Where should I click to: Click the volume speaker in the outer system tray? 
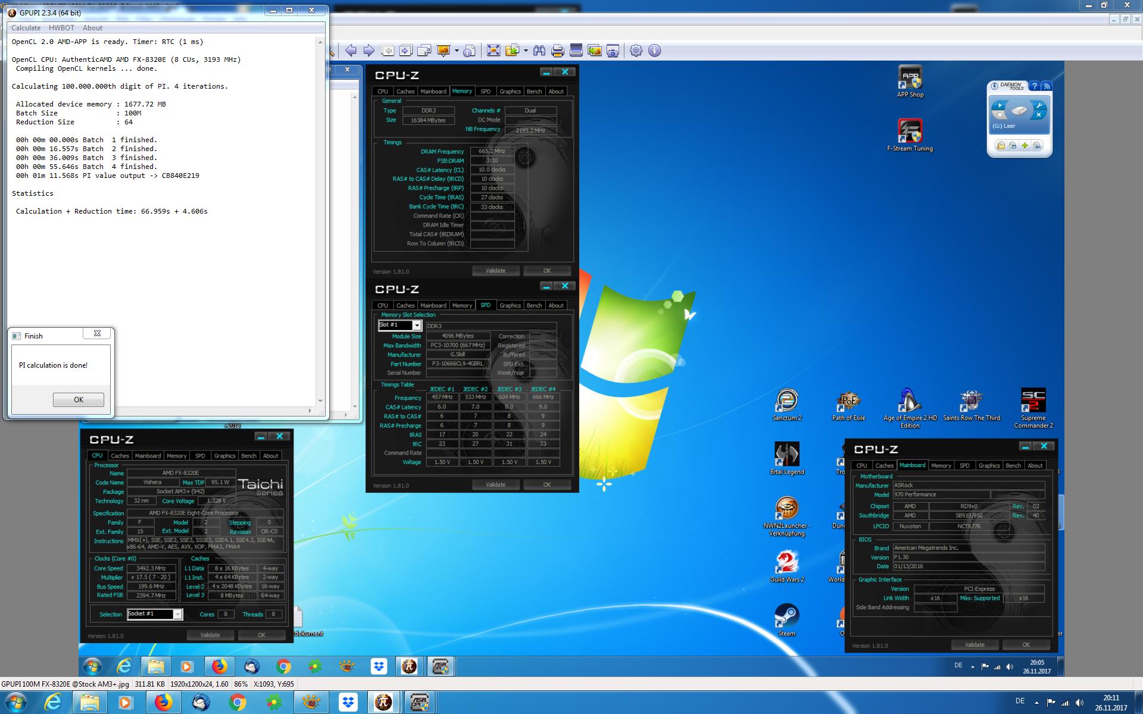1080,703
